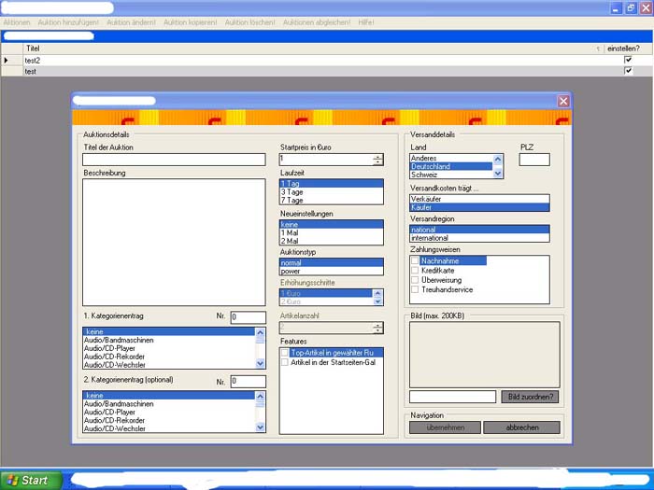Click the Windows Start button
The width and height of the screenshot is (654, 490).
click(31, 480)
